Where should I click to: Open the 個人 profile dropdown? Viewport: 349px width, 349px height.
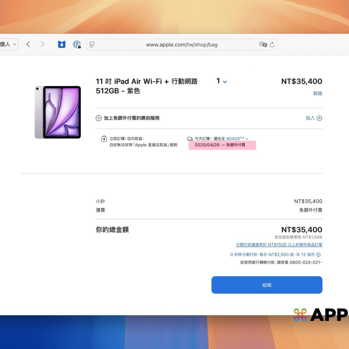click(9, 44)
